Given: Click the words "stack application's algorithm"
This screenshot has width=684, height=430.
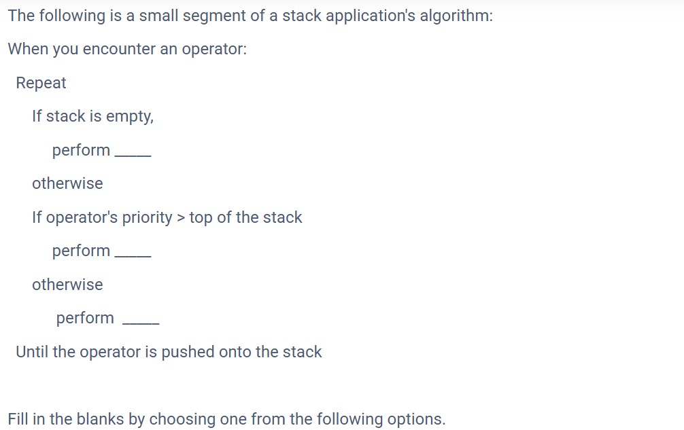Looking at the screenshot, I should pyautogui.click(x=388, y=16).
